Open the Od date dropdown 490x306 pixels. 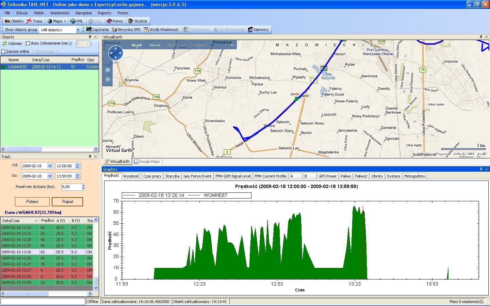(x=50, y=166)
